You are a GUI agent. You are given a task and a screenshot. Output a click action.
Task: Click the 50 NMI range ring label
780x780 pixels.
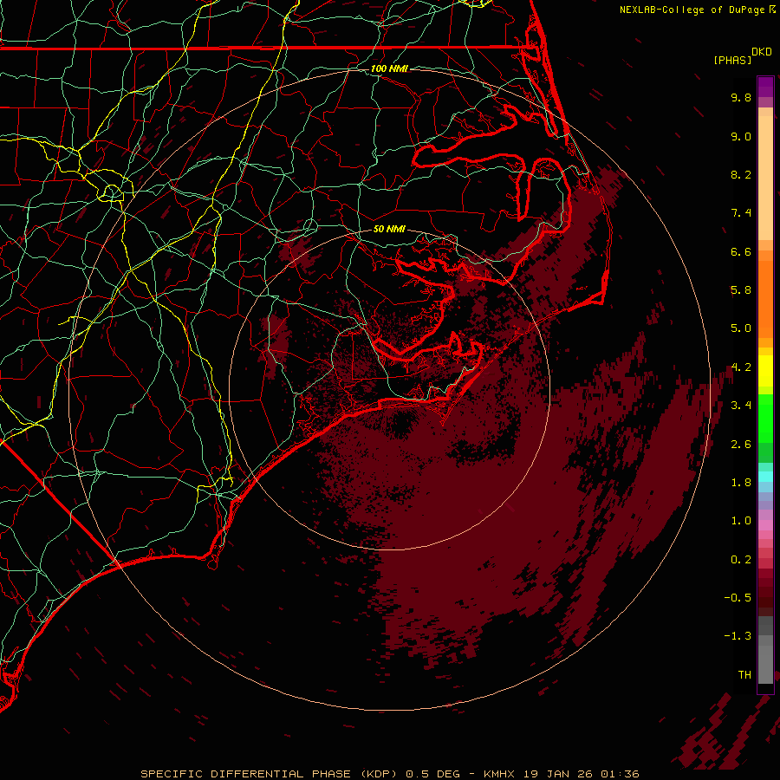coord(389,229)
